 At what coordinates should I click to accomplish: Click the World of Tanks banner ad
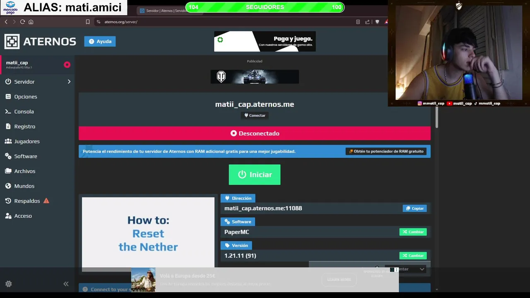click(255, 77)
